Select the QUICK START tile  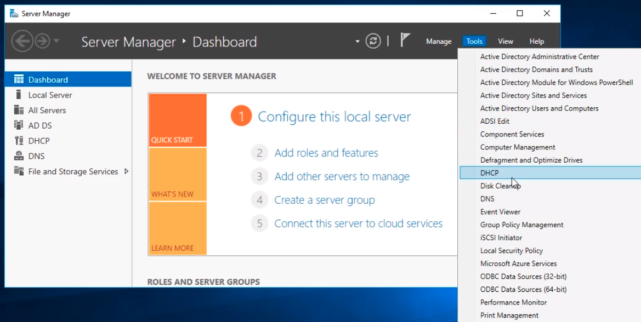point(177,120)
